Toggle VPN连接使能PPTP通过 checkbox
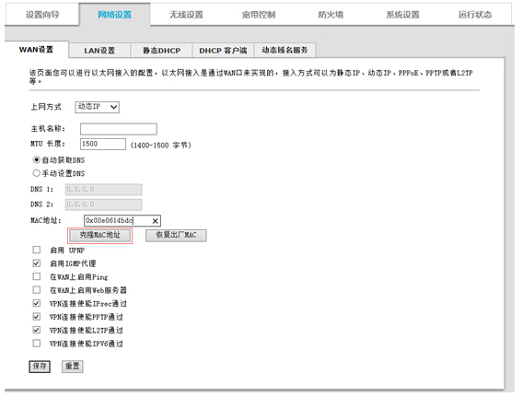Screen dimensions: 522x397 point(37,316)
